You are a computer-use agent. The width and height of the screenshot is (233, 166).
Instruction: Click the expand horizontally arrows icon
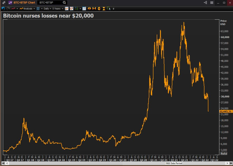click(89, 9)
